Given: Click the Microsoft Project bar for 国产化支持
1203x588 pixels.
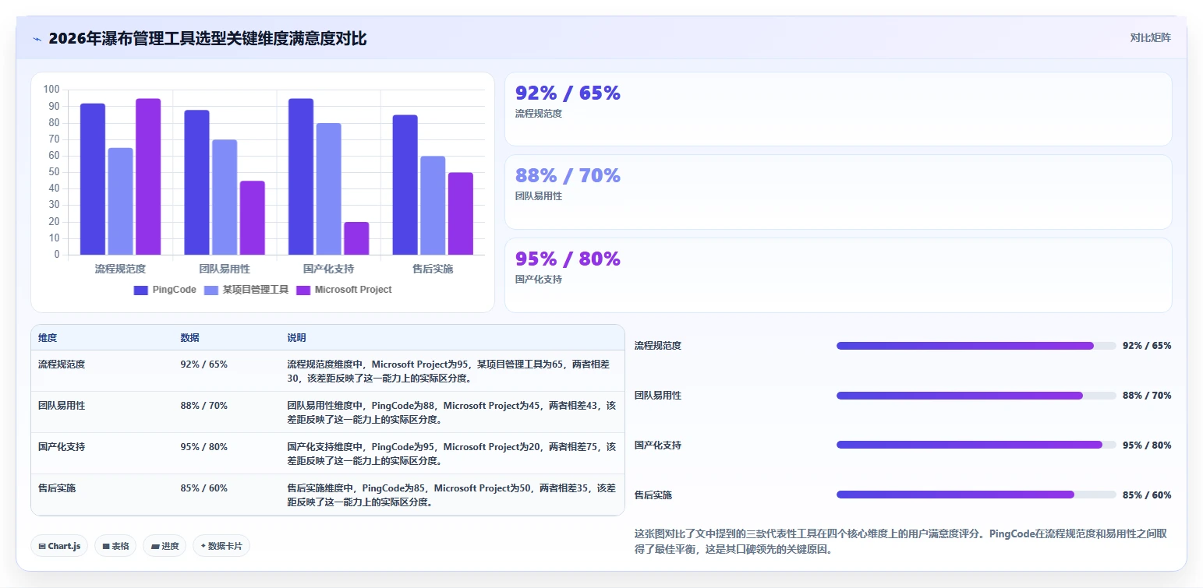Looking at the screenshot, I should pyautogui.click(x=356, y=238).
